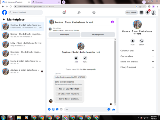Open the Home feed icon
Screen dimensions: 160x120
64,12
